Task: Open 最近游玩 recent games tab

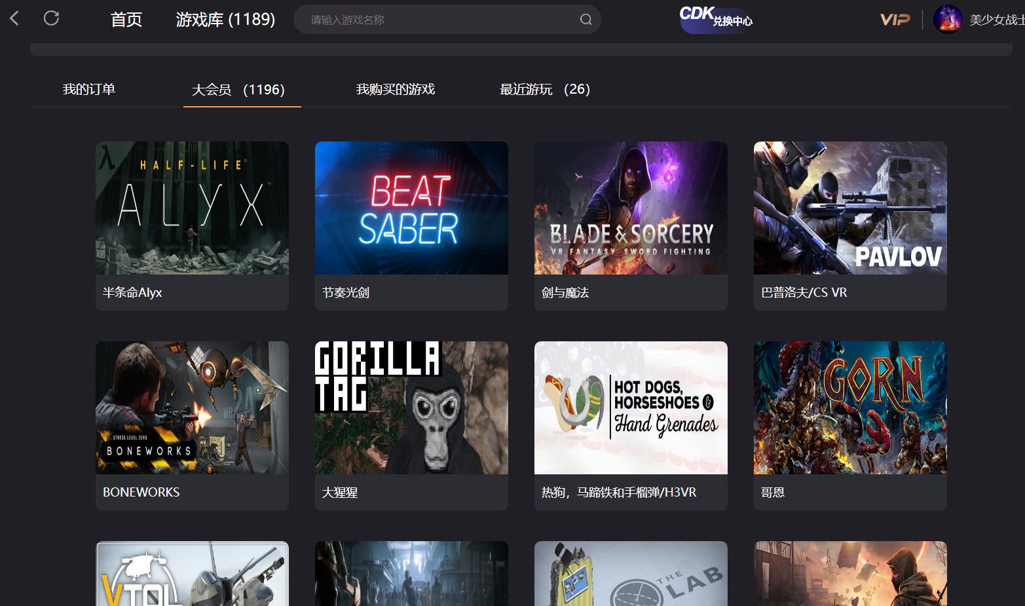Action: point(545,89)
